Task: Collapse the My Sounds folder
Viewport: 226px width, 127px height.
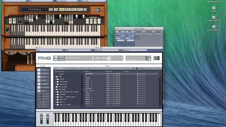Action: [x=55, y=89]
